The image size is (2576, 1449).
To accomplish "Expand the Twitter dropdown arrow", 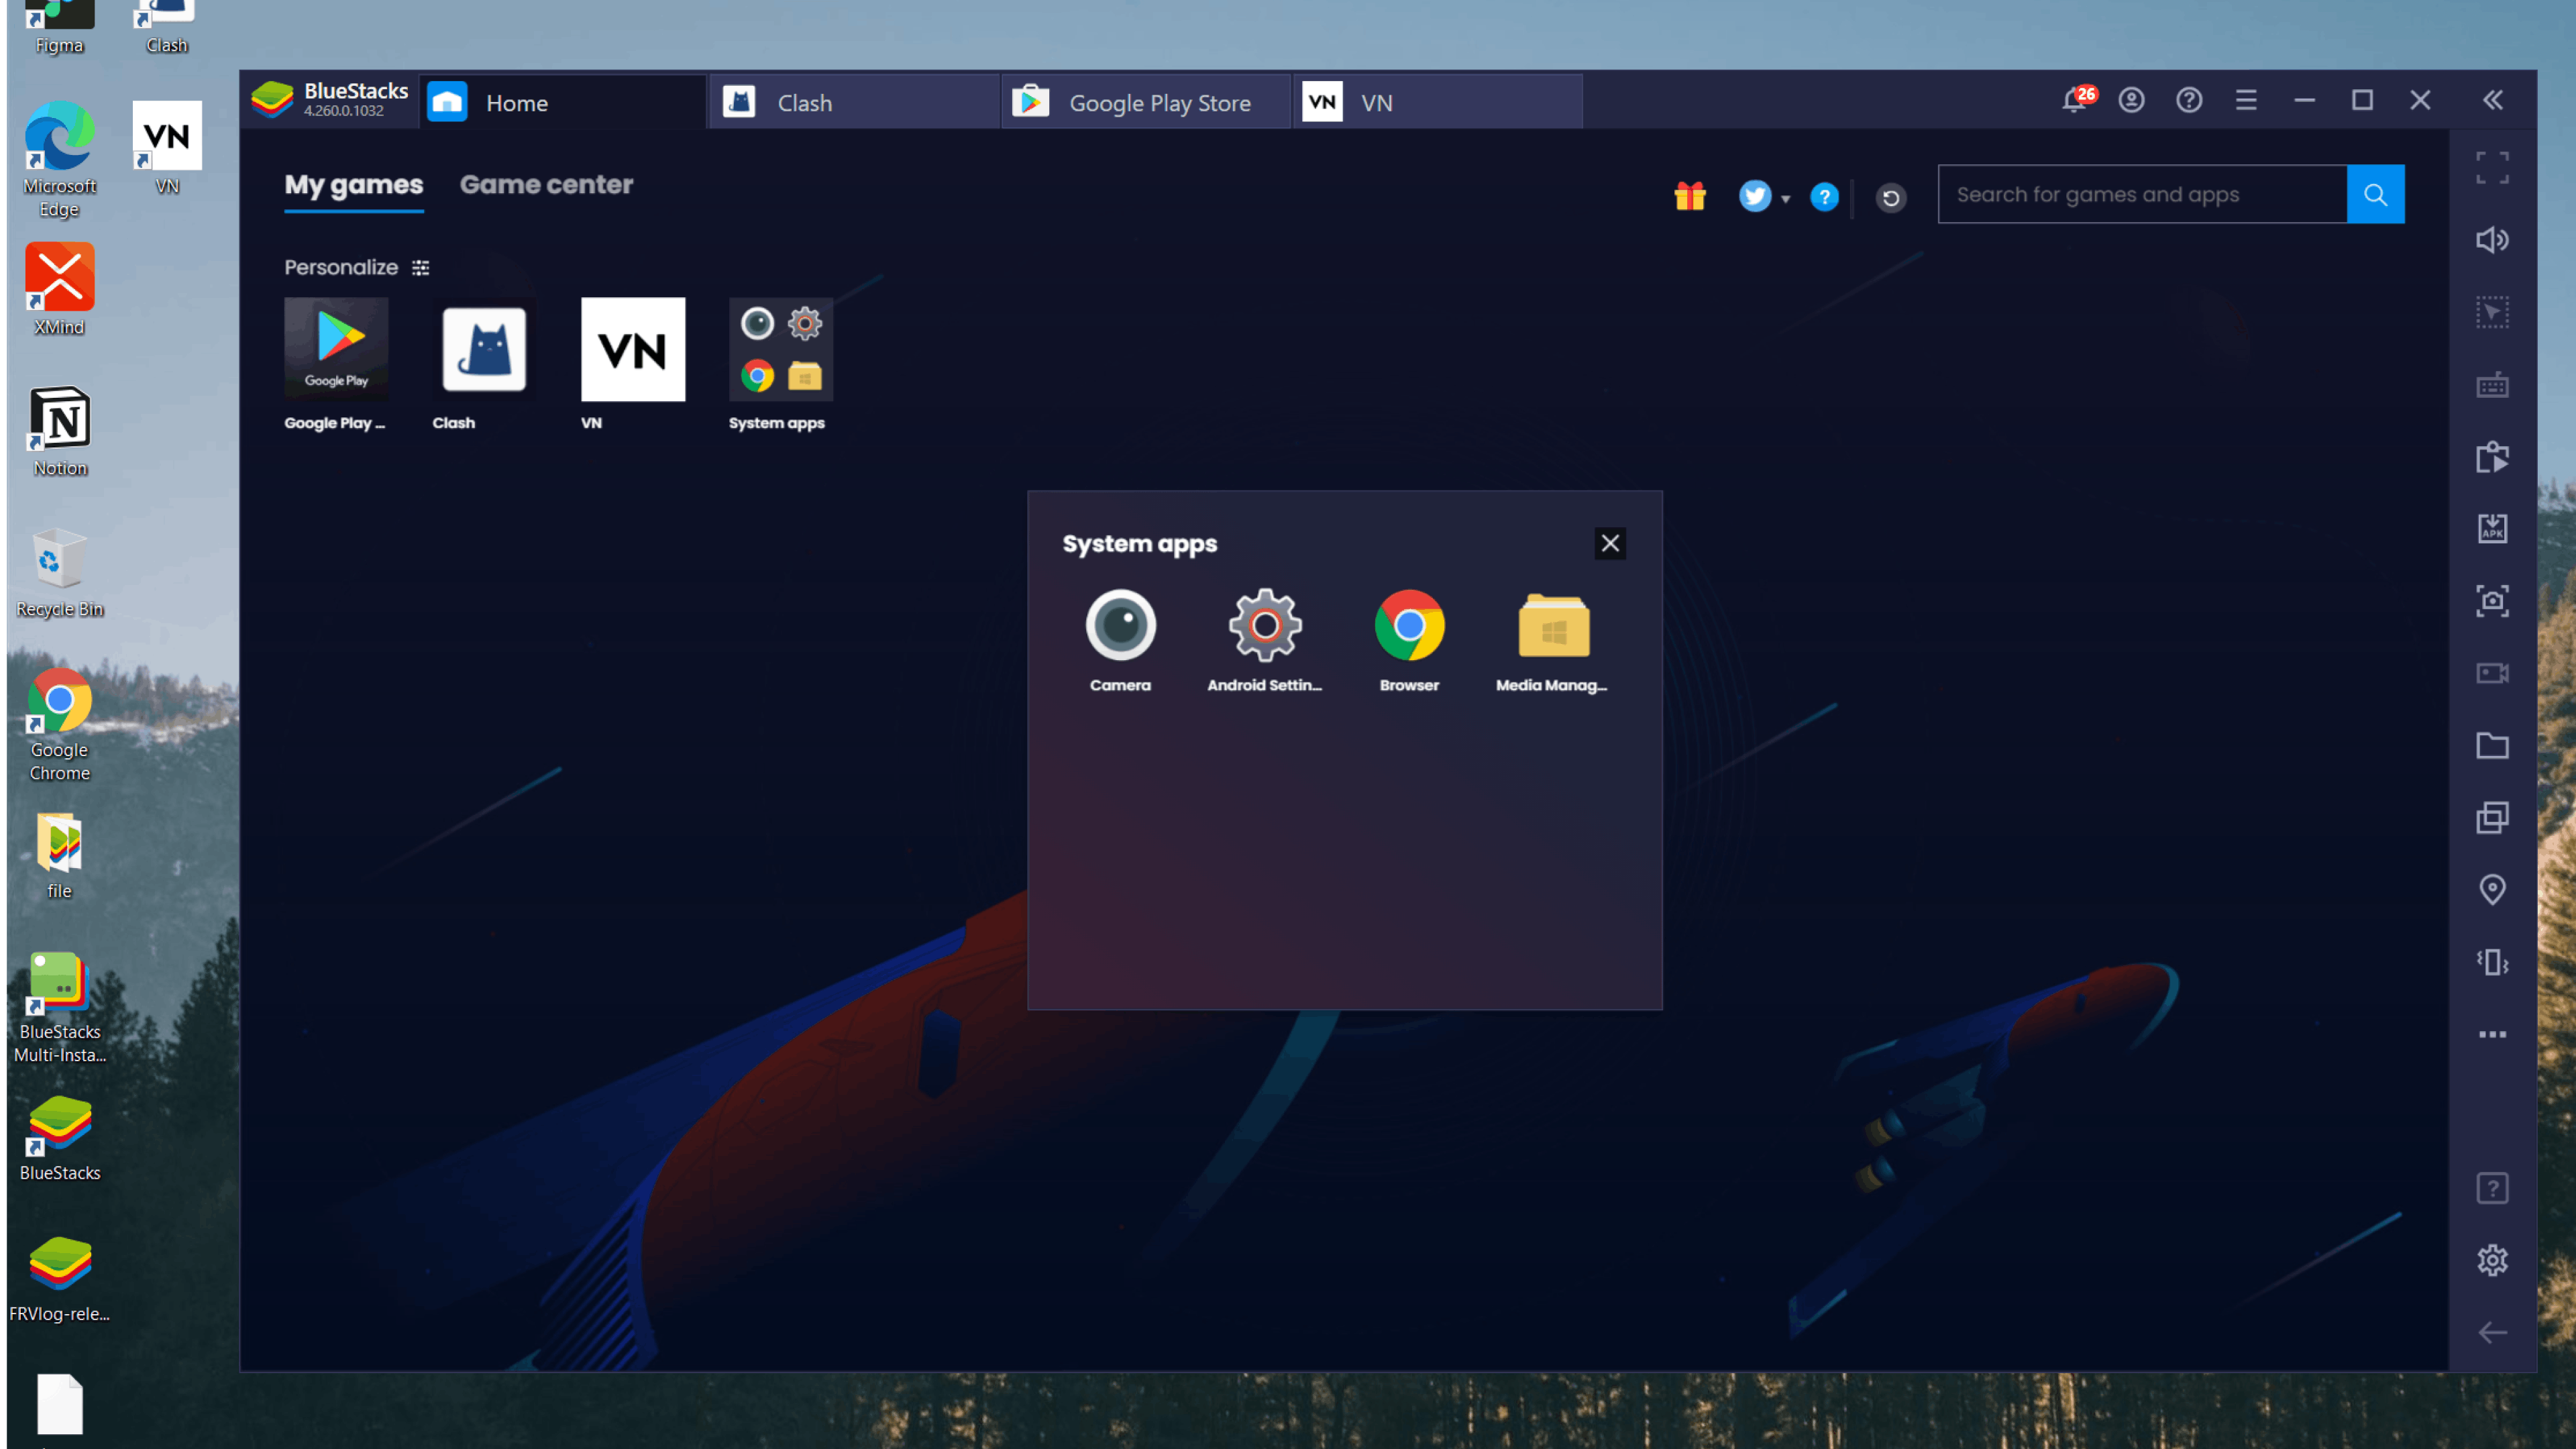I will pos(1785,198).
